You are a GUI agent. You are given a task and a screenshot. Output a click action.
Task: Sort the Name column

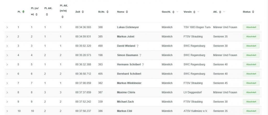127,12
